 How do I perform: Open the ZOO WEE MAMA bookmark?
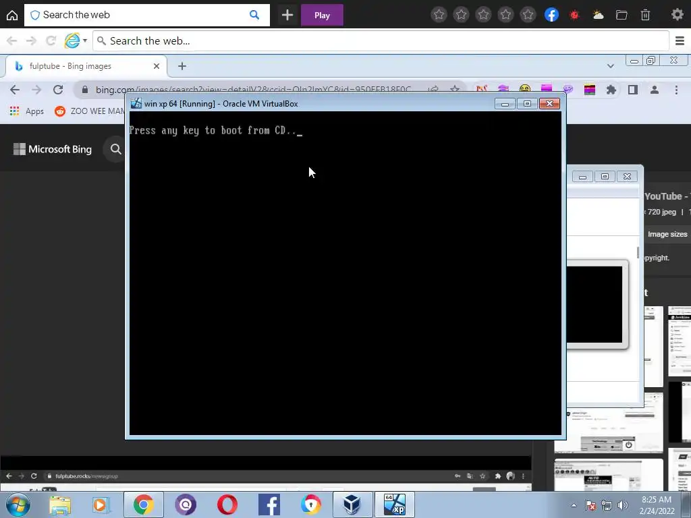point(90,111)
